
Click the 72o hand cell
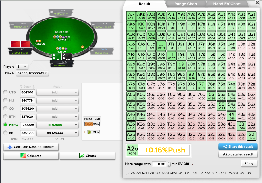(x=201, y=136)
